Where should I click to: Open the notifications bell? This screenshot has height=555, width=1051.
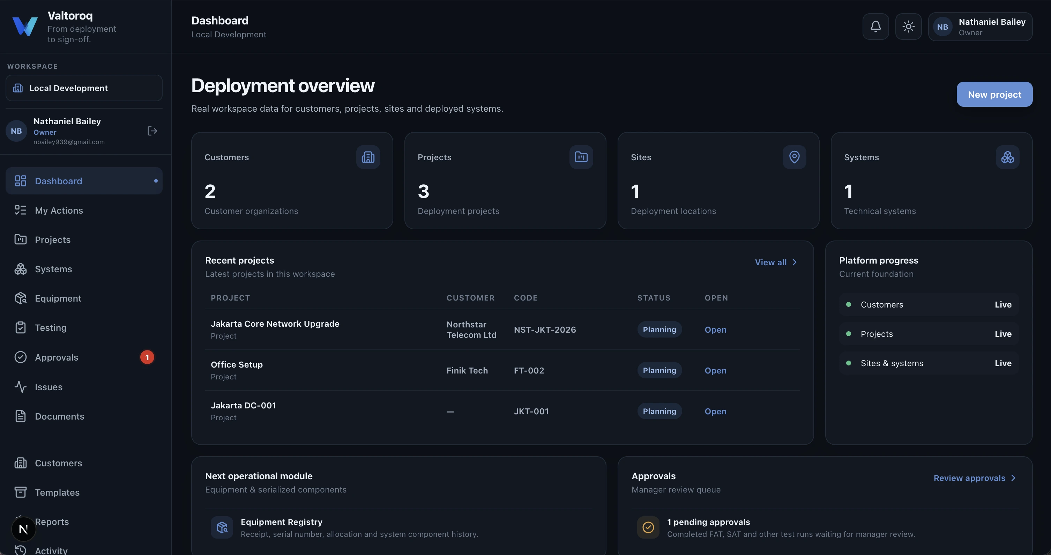pos(875,27)
